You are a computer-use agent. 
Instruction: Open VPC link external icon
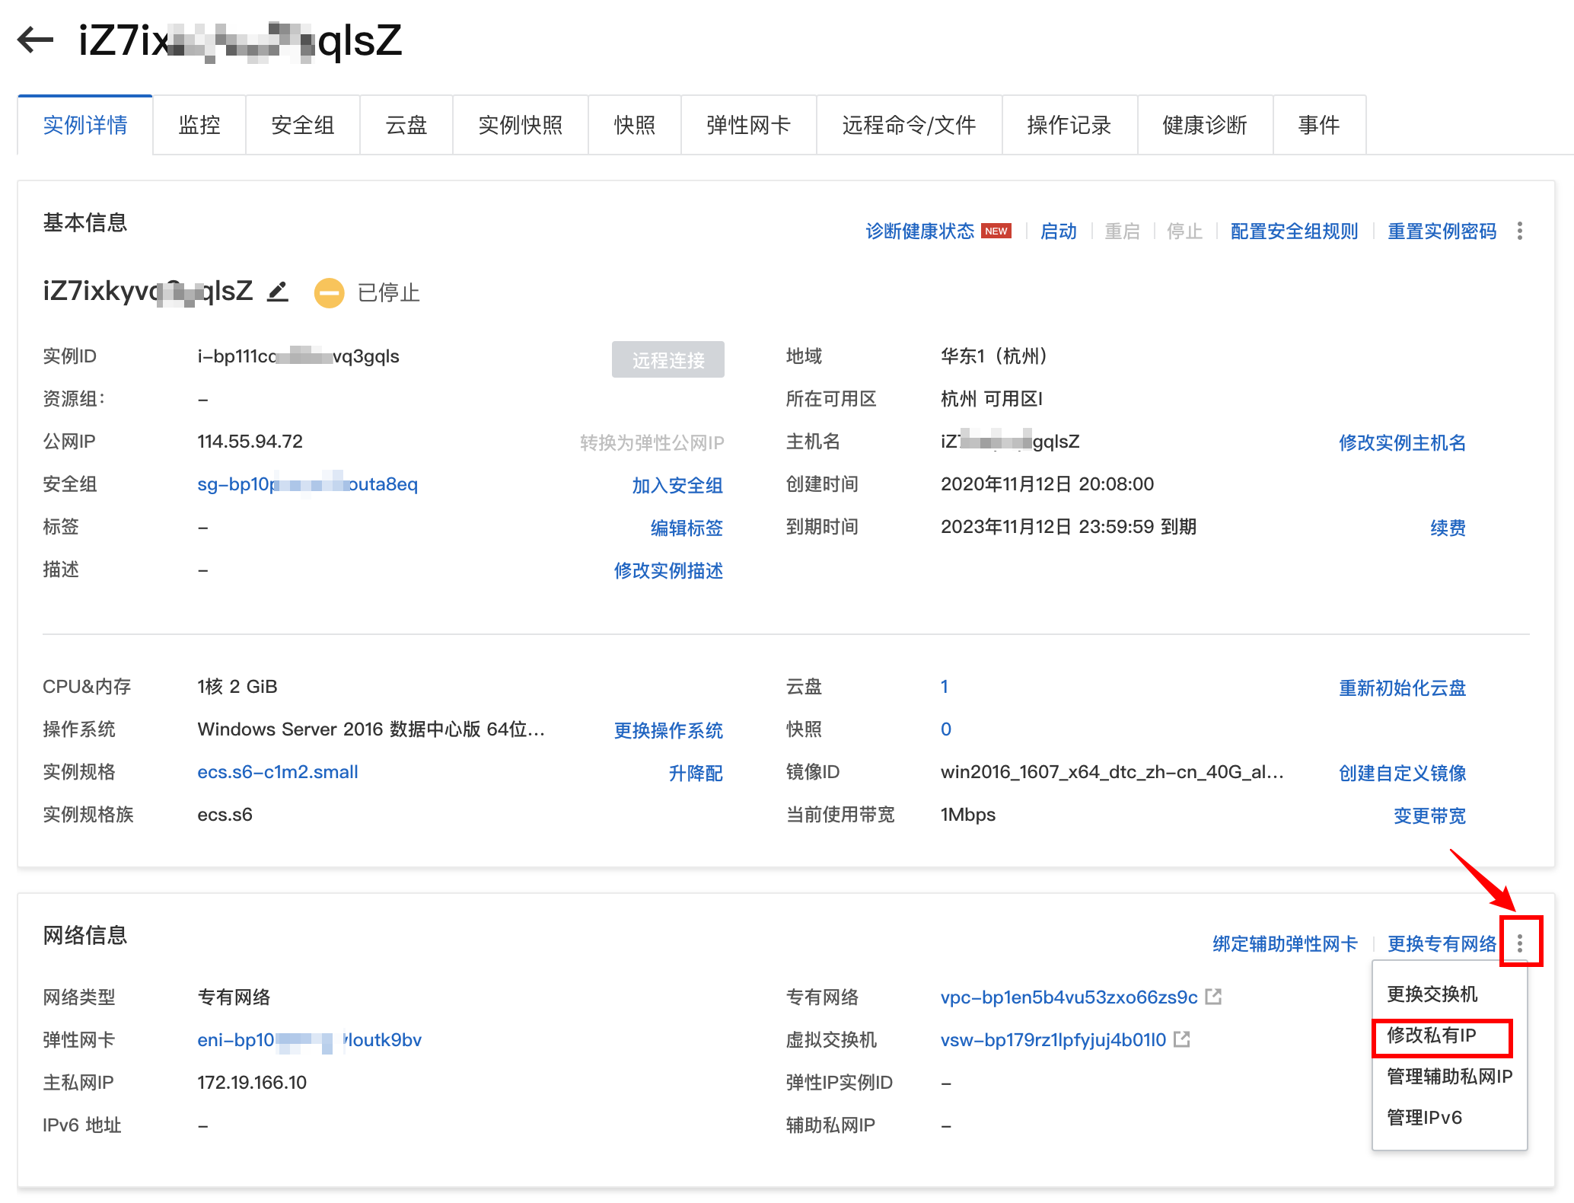[x=1214, y=997]
